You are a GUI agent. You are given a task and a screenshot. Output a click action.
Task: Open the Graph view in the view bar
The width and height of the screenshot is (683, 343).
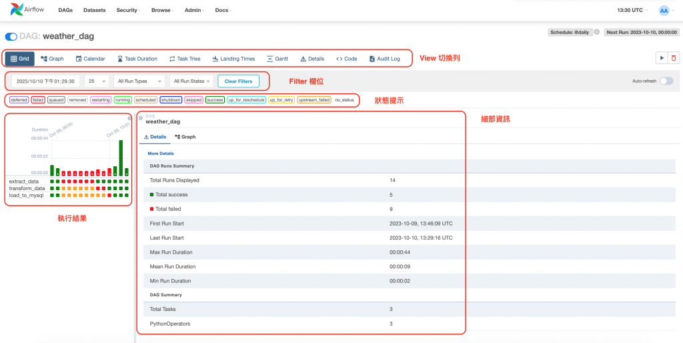click(52, 59)
